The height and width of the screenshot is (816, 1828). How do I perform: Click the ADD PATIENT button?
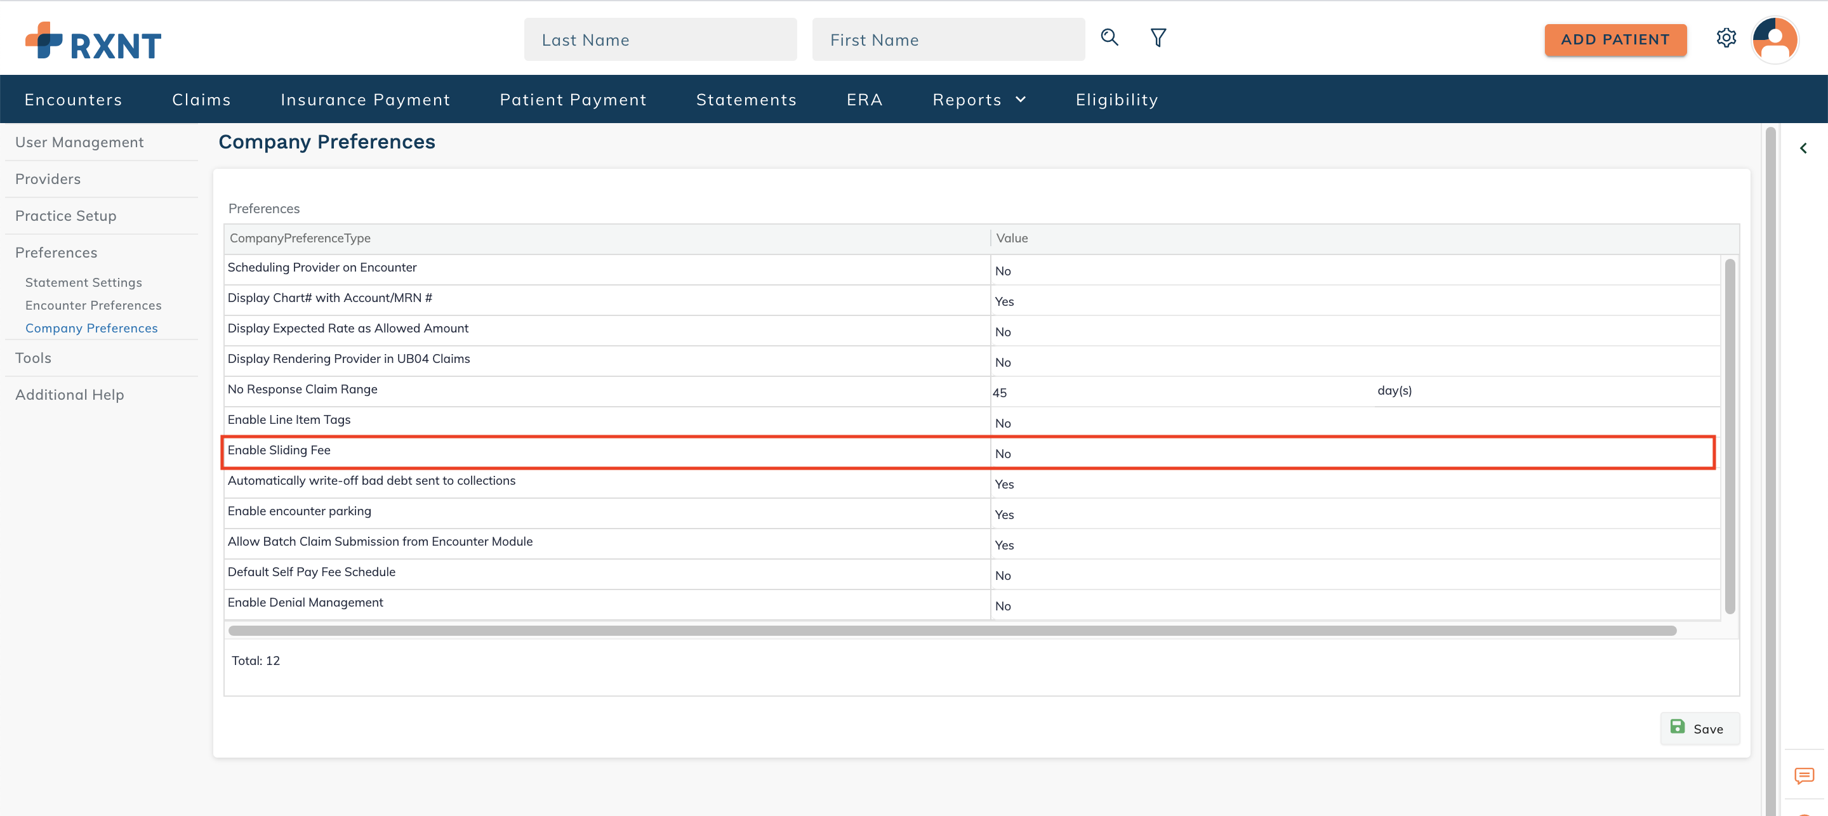(x=1615, y=40)
